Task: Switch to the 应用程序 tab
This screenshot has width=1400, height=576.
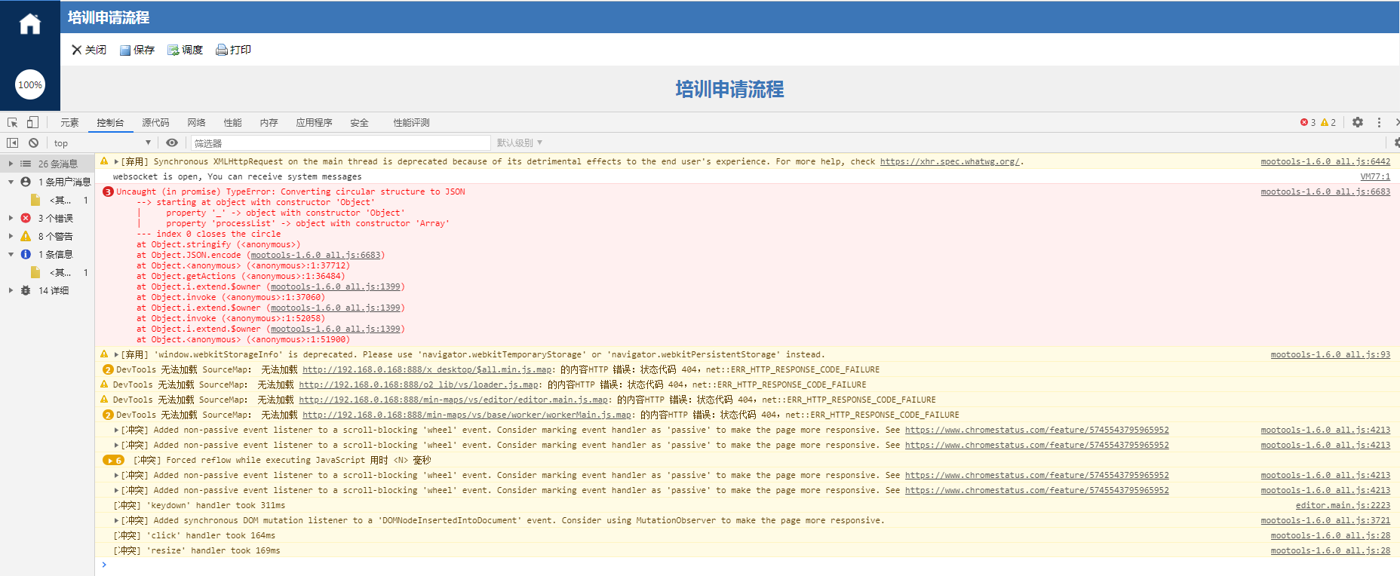Action: (x=314, y=123)
